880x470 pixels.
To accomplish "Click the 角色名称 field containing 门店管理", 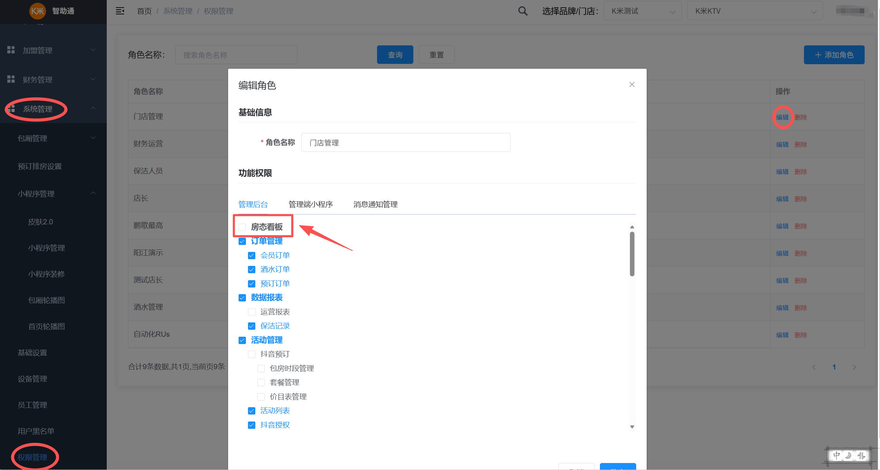I will tap(406, 142).
